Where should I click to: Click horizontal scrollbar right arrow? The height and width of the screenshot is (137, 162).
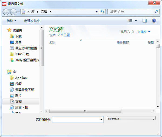(x=153, y=111)
